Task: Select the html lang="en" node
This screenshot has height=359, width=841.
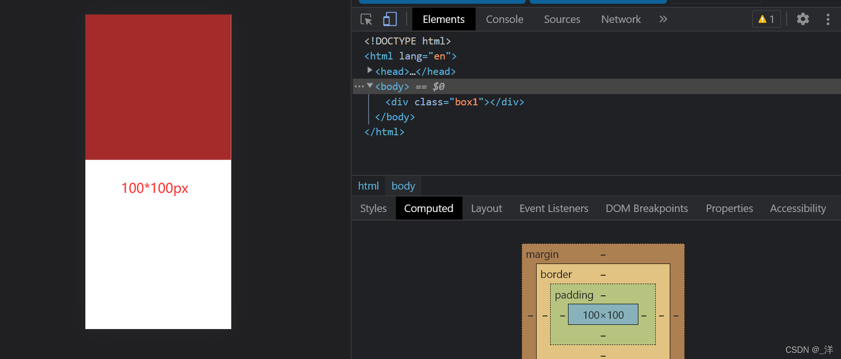Action: (x=410, y=56)
